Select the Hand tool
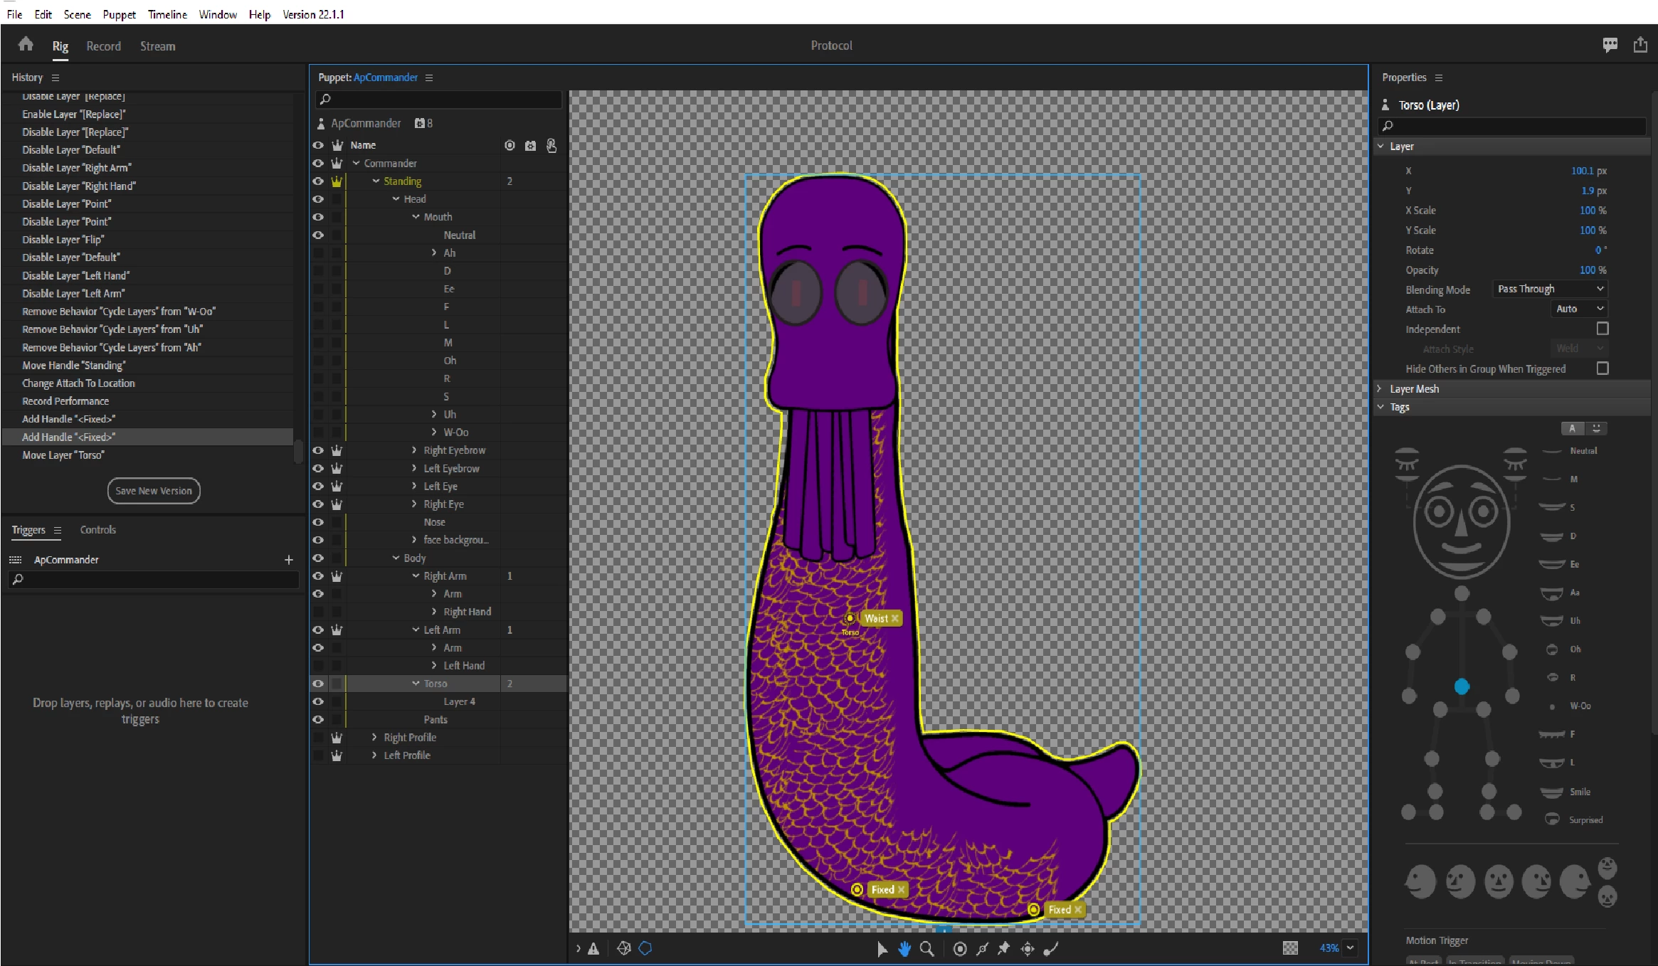1658x966 pixels. [904, 948]
